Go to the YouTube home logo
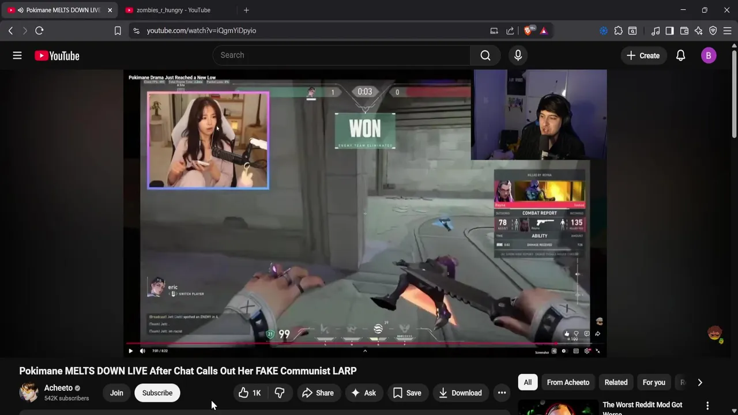The width and height of the screenshot is (738, 415). [x=57, y=55]
